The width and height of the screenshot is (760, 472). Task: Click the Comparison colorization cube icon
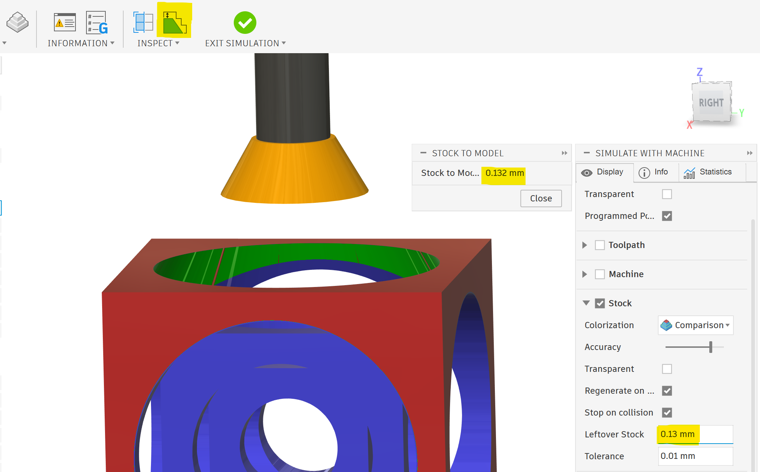[666, 325]
